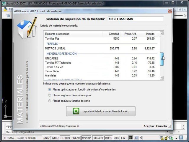Maximize the AutoCAD 2007 window
The width and height of the screenshot is (189, 142).
[x=173, y=2]
